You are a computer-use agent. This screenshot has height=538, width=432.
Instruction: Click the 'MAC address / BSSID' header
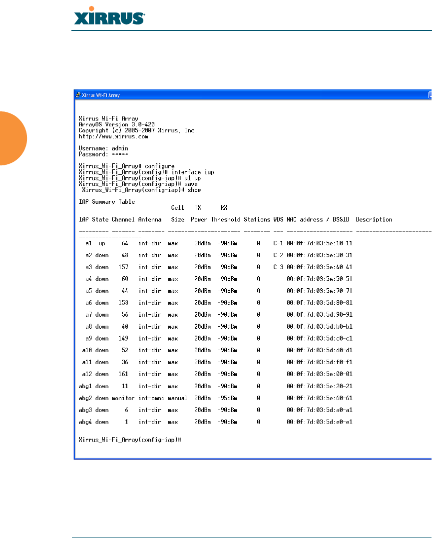coord(318,220)
